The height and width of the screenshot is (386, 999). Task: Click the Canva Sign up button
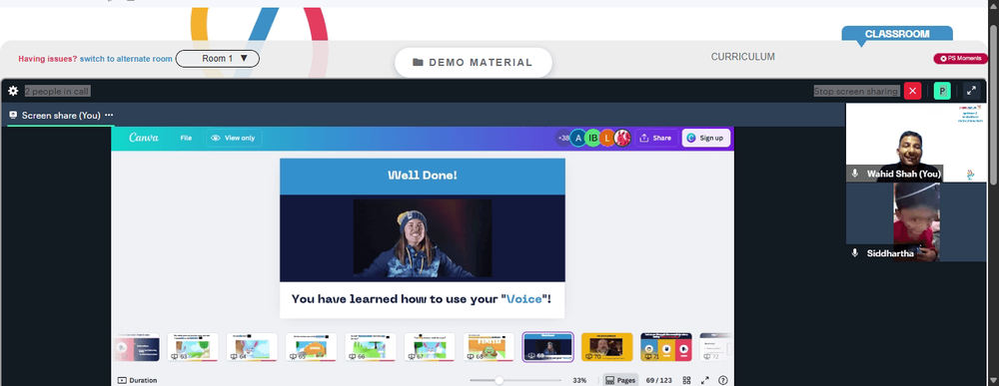coord(706,138)
